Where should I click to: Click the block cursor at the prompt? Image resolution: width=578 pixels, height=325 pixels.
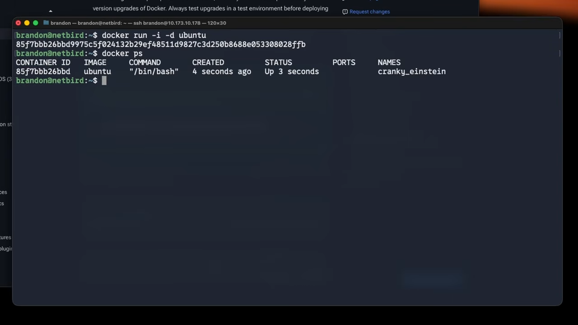pyautogui.click(x=104, y=81)
